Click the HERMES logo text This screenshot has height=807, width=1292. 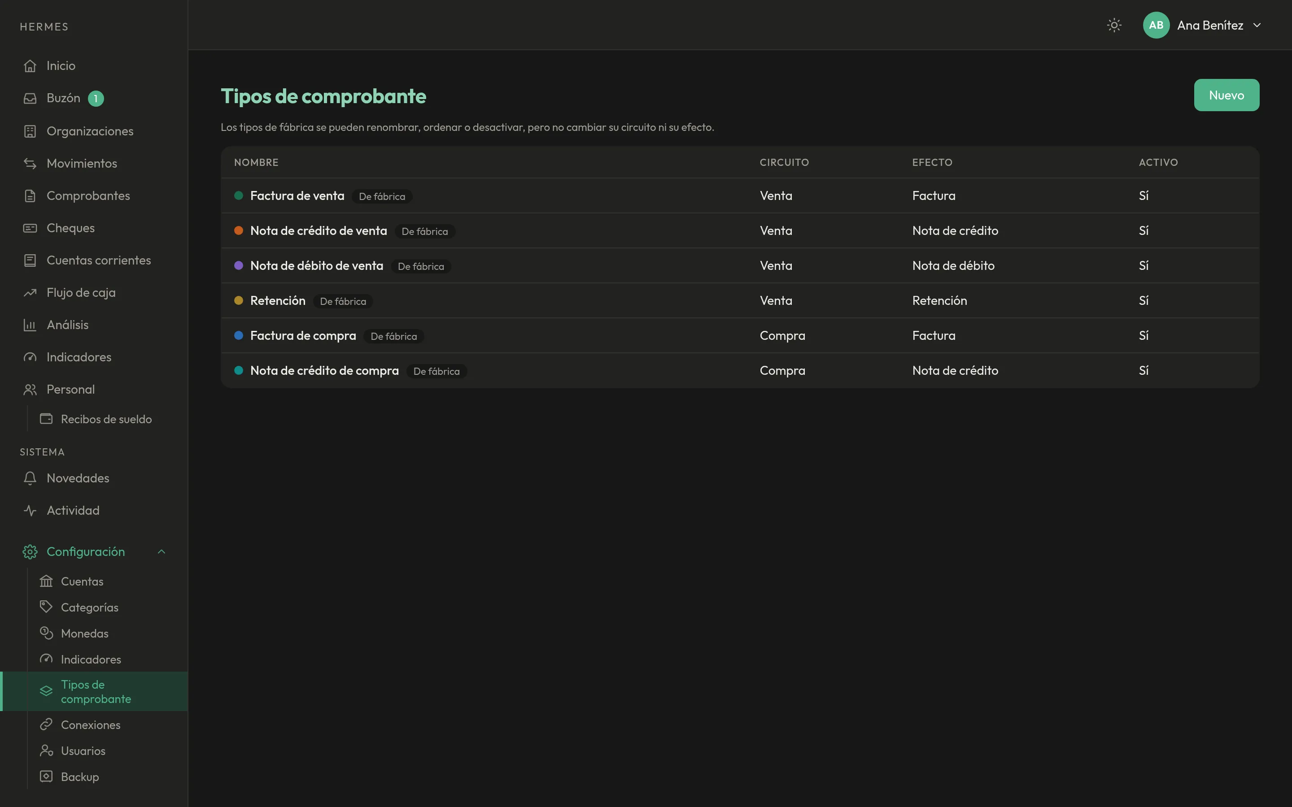[x=44, y=27]
